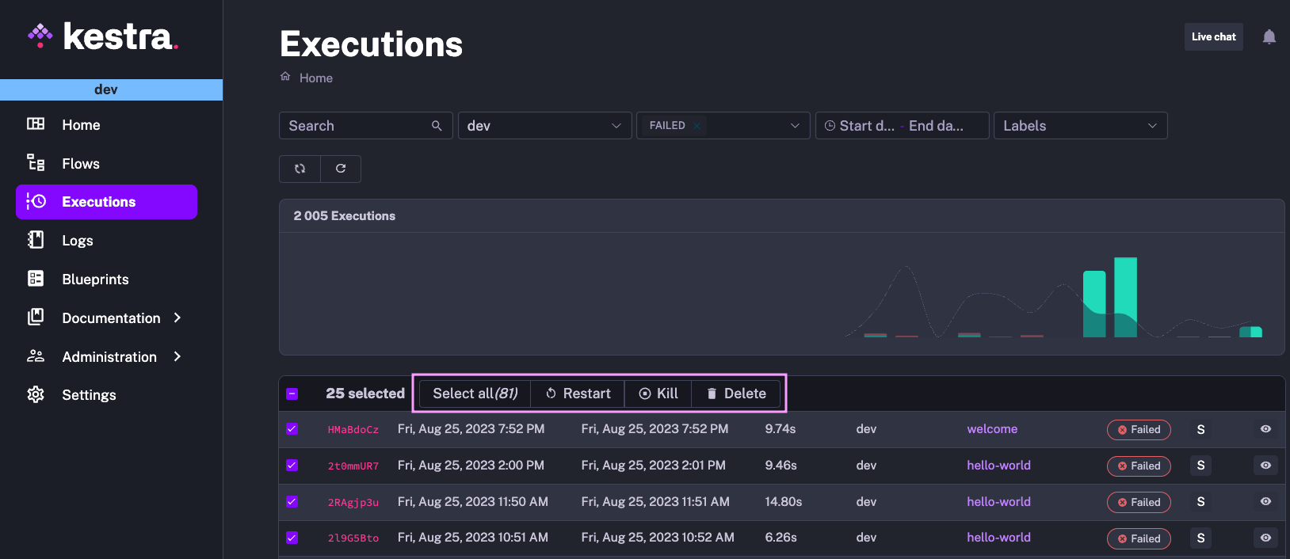
Task: Toggle the select-all header checkbox
Action: (292, 394)
